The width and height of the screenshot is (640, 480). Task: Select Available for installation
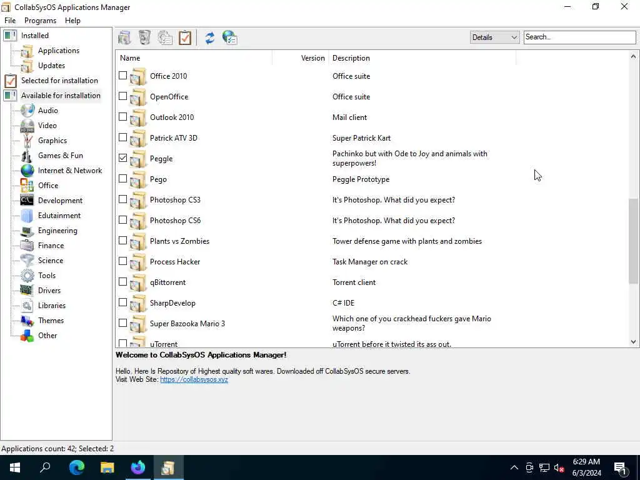pos(61,96)
